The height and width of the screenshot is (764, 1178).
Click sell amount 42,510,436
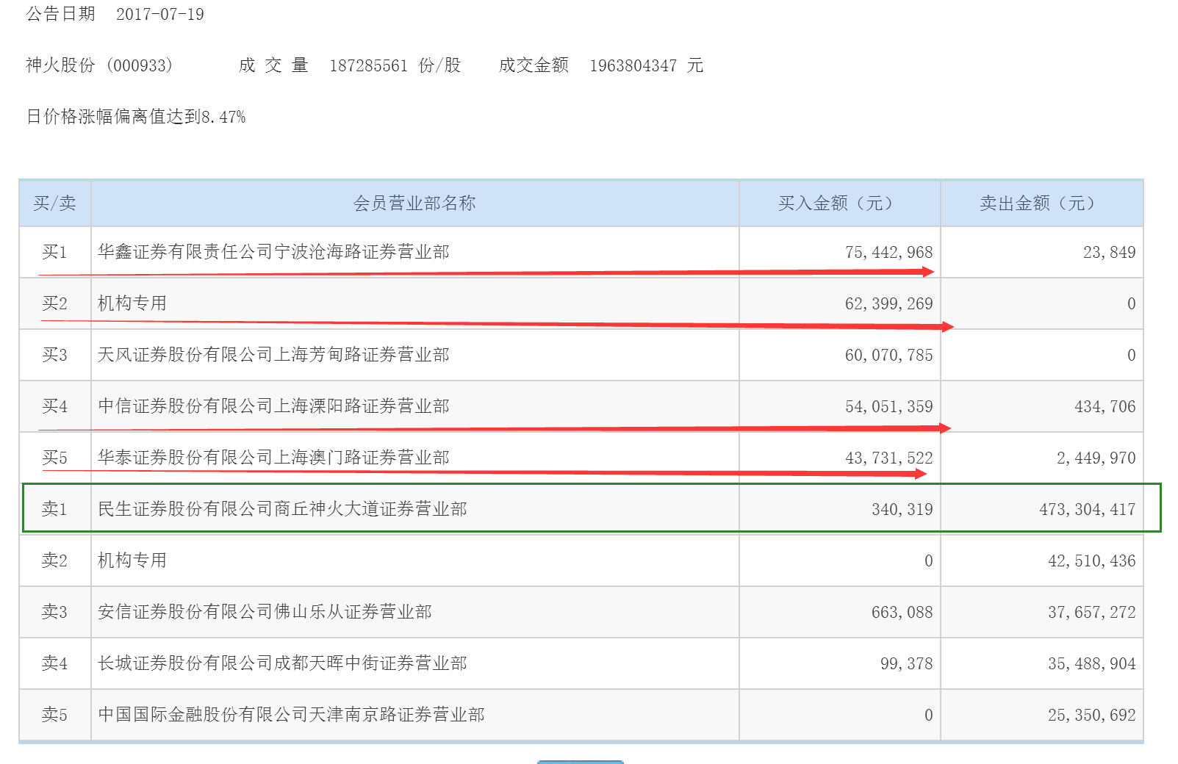click(1091, 561)
